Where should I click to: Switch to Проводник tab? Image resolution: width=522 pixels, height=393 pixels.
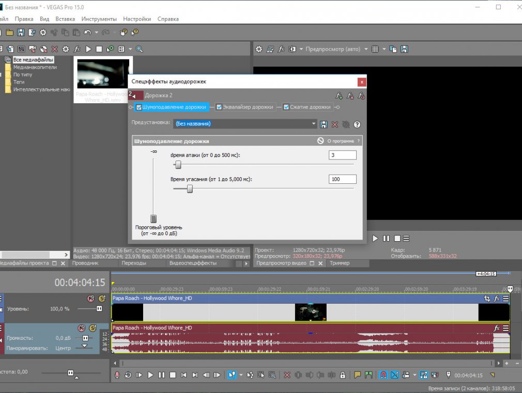(x=85, y=263)
